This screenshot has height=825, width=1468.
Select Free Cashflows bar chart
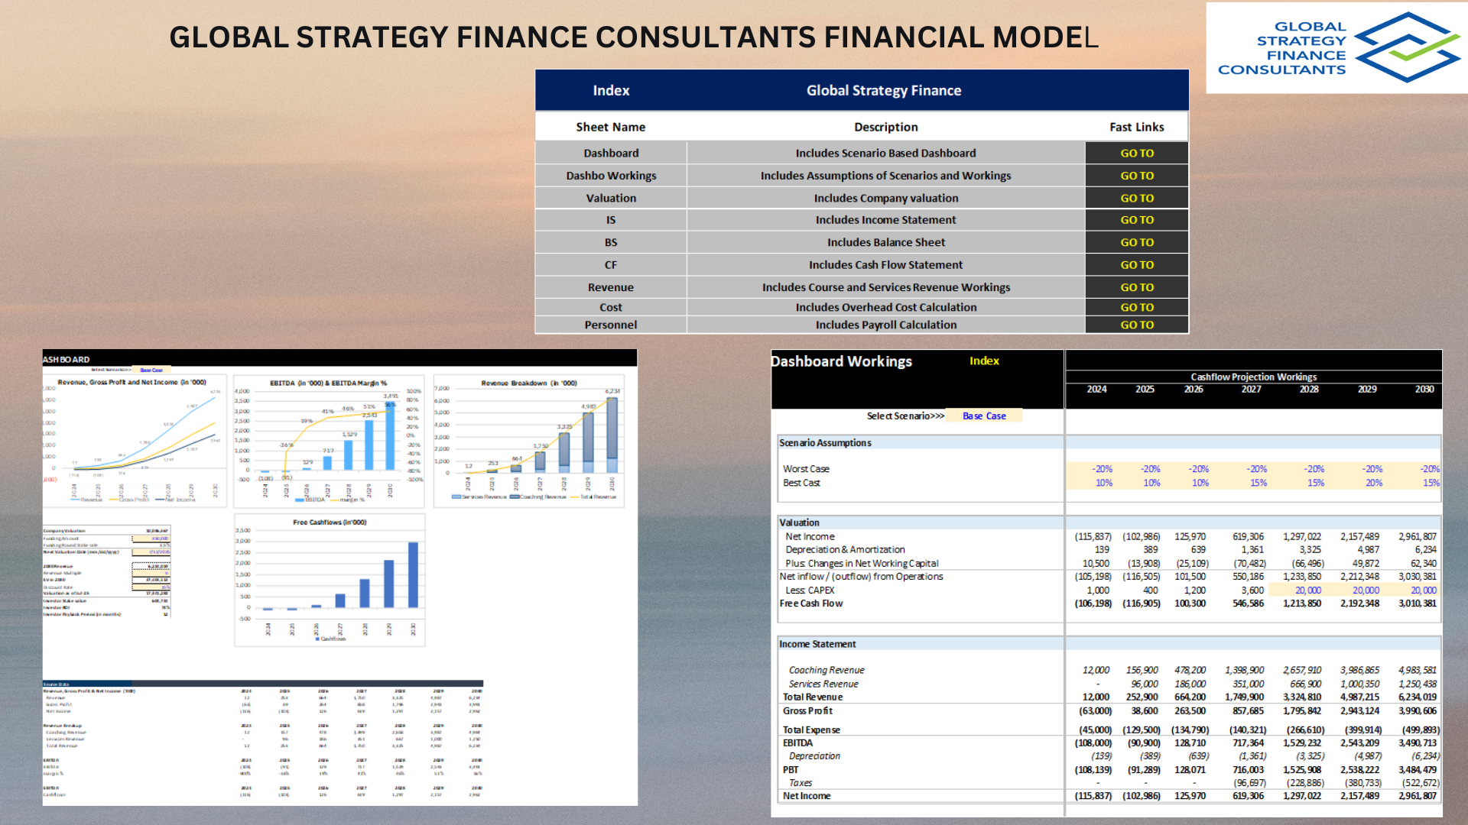click(x=330, y=581)
